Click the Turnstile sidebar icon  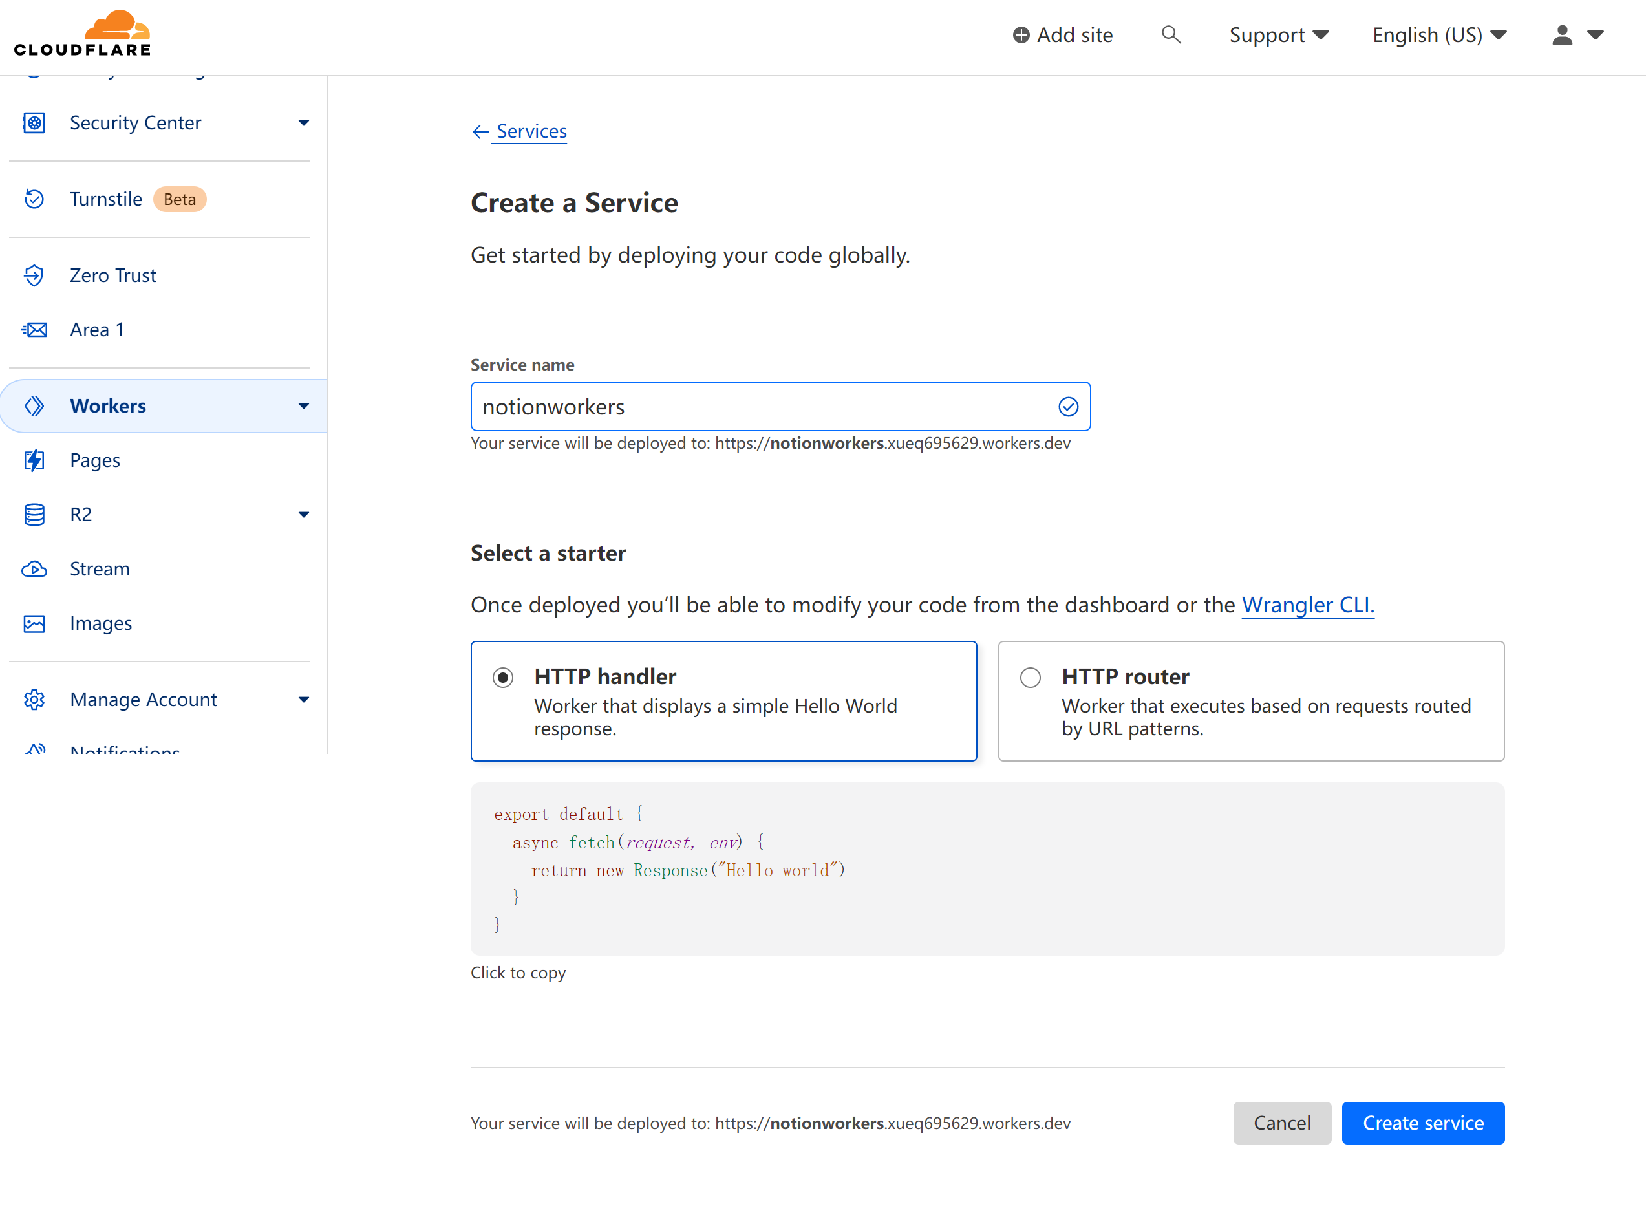pyautogui.click(x=34, y=199)
